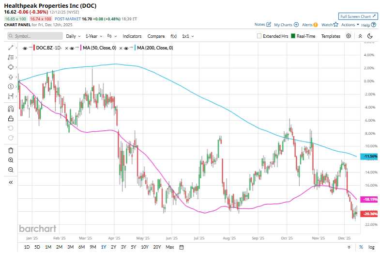Select the magnet snap tool
Image resolution: width=380 pixels, height=253 pixels.
coord(11,109)
